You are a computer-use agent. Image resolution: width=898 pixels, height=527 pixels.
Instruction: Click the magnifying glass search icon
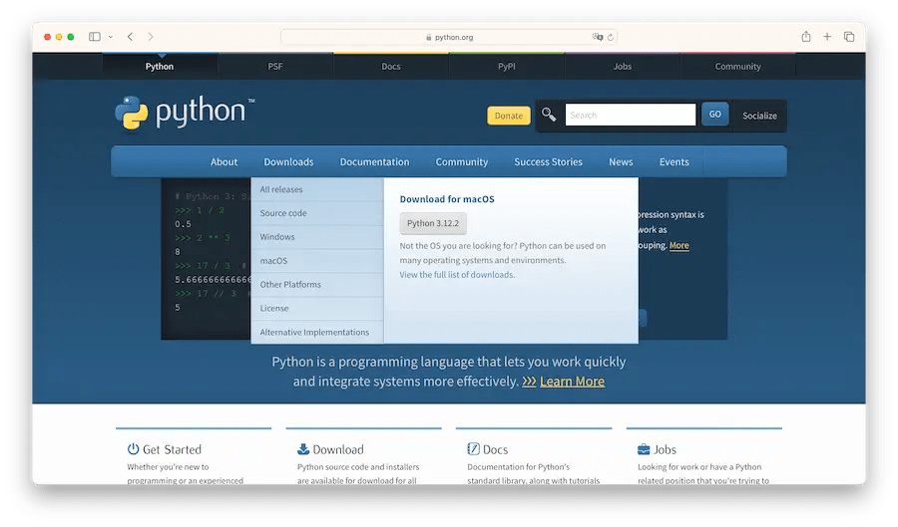pos(549,115)
